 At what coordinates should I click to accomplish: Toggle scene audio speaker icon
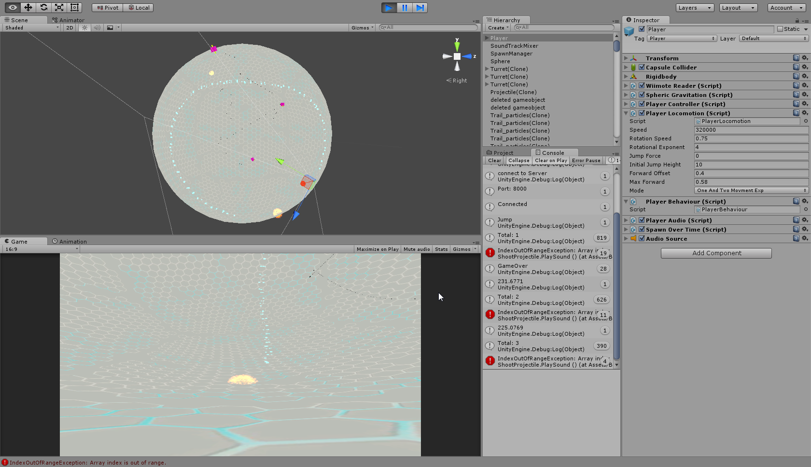97,27
